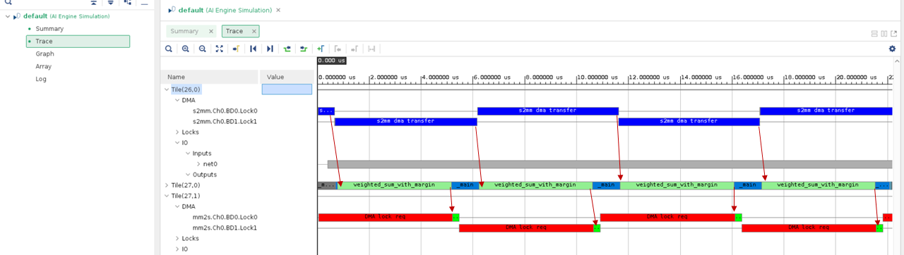Screen dimensions: 904x255
Task: Click the disabled next marker icon
Action: [x=355, y=49]
